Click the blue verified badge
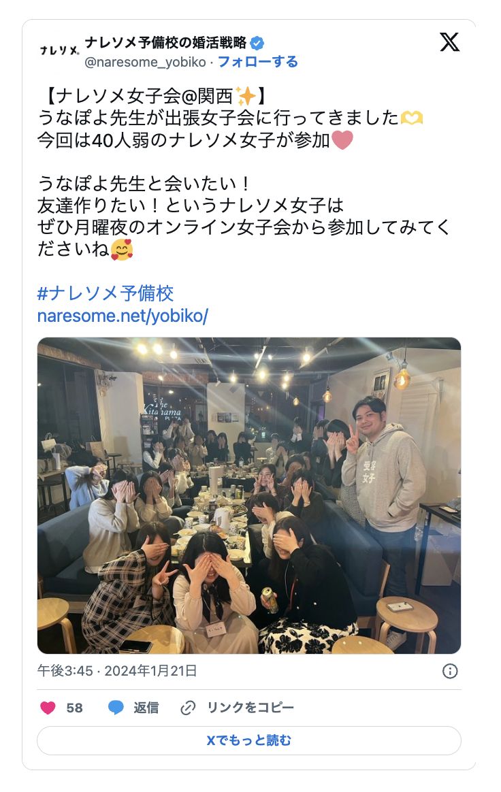501x792 pixels. tap(257, 44)
